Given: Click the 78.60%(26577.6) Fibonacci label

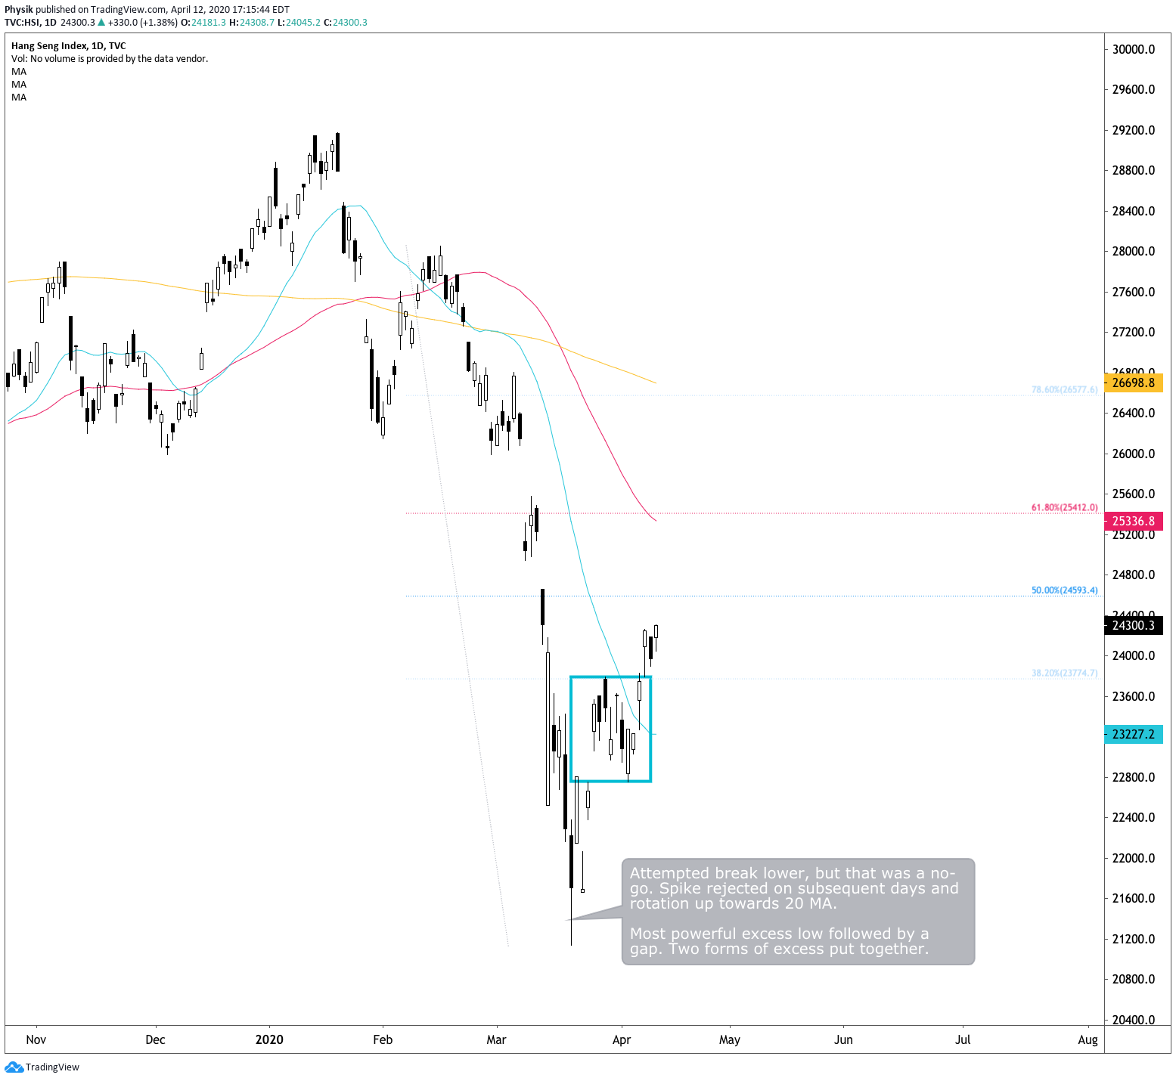Looking at the screenshot, I should pyautogui.click(x=1064, y=390).
